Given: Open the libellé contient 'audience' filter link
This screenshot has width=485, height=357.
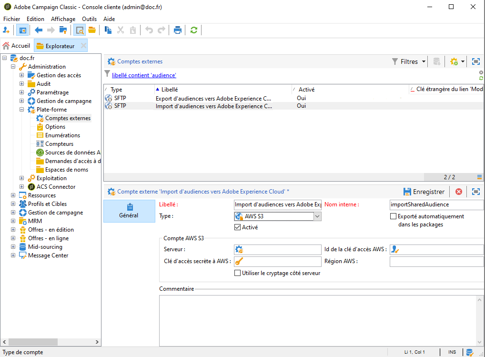Looking at the screenshot, I should pos(144,75).
